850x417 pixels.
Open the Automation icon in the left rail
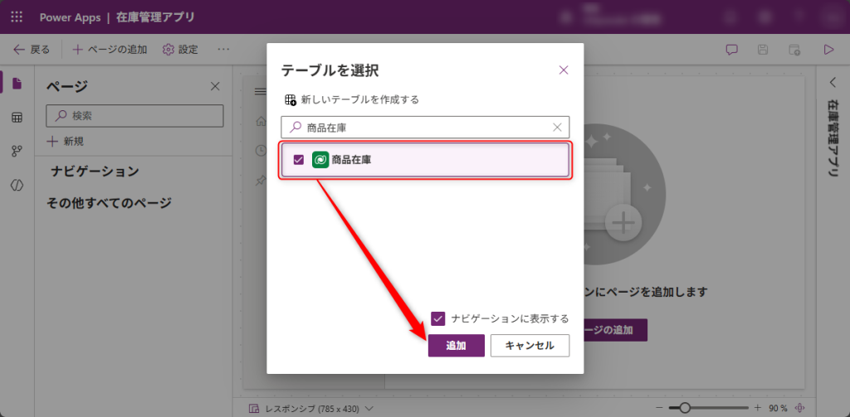(x=17, y=151)
